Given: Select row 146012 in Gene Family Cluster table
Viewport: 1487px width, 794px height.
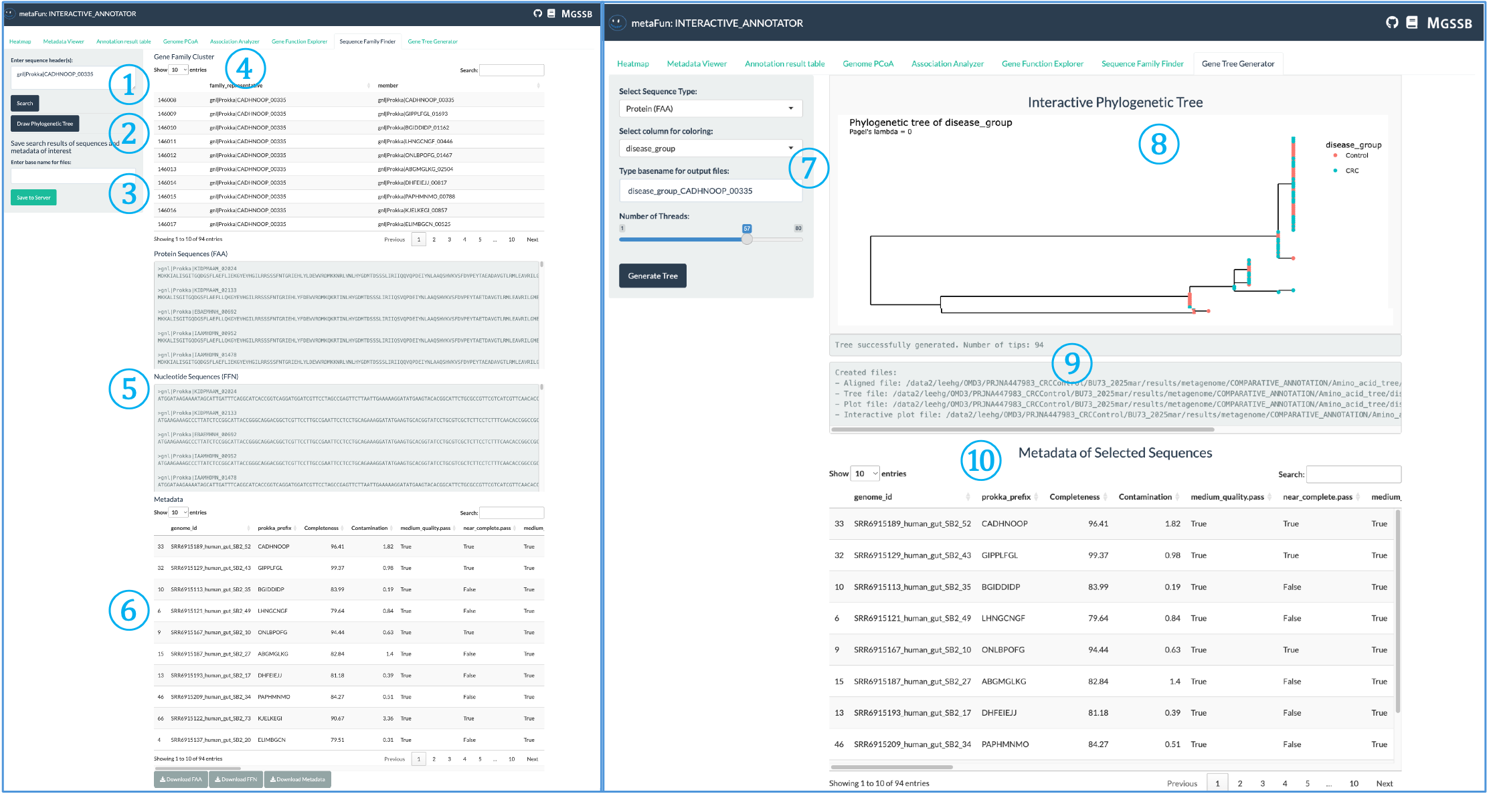Looking at the screenshot, I should pyautogui.click(x=349, y=155).
